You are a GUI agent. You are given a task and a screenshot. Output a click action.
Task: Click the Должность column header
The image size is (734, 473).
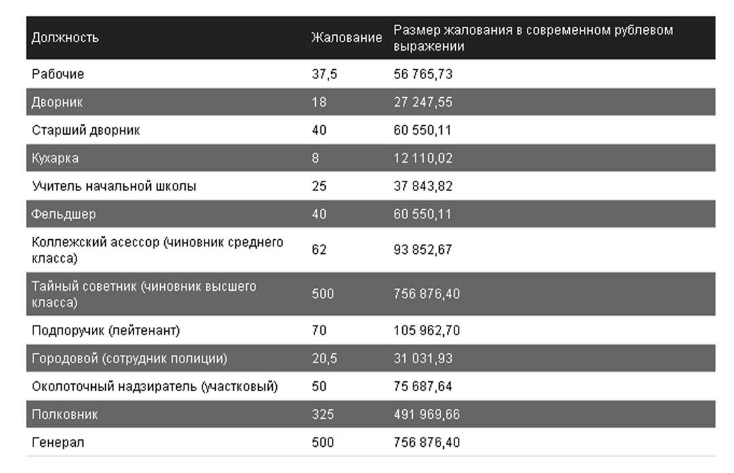point(65,38)
